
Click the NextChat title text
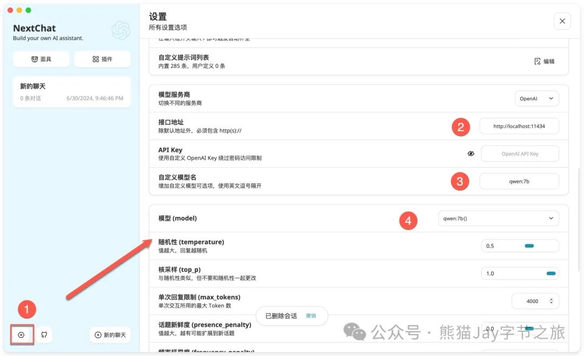point(34,28)
